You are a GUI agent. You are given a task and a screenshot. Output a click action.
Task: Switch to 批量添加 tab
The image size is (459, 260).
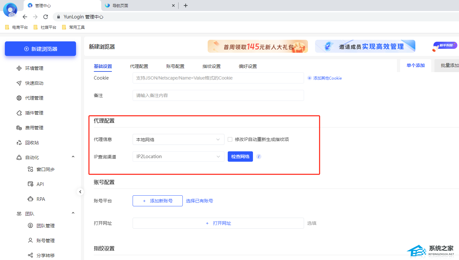[x=449, y=65]
